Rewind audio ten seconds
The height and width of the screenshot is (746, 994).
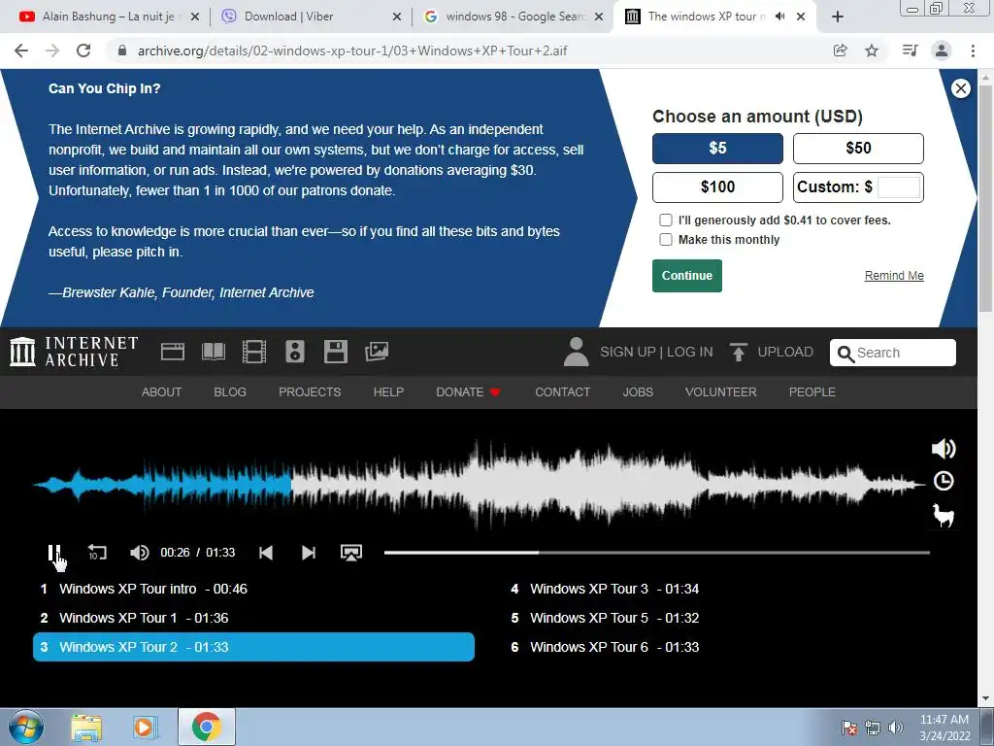tap(97, 553)
